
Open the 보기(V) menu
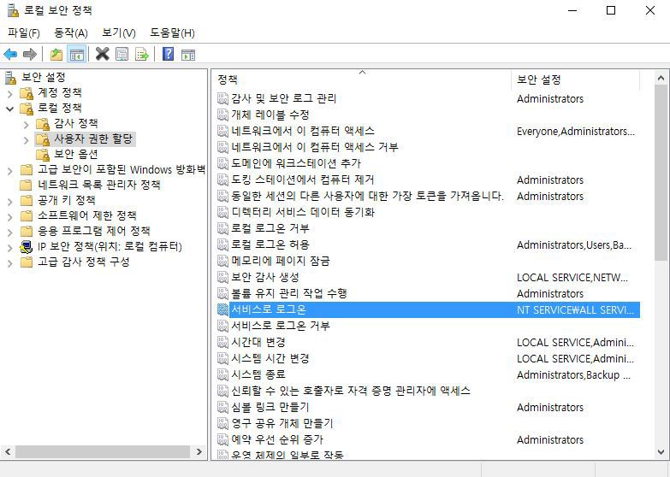(119, 32)
